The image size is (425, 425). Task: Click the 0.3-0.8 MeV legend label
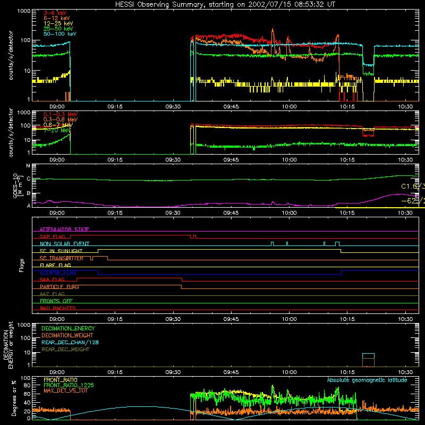click(x=61, y=120)
